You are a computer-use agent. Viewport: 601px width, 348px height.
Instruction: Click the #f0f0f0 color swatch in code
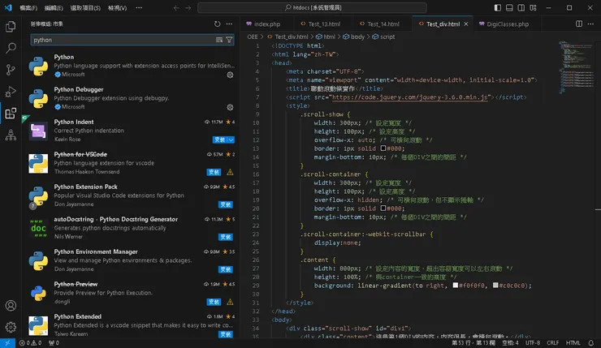point(456,286)
